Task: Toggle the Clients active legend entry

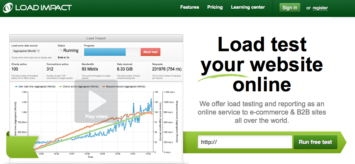Action: click(79, 86)
